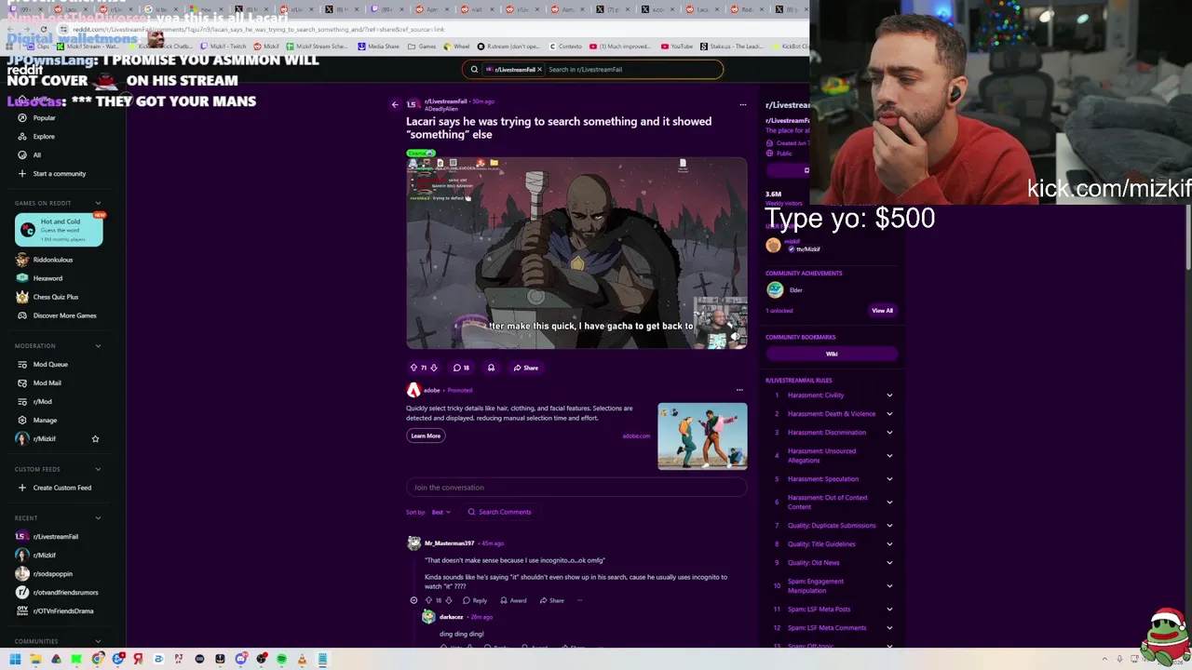Open Discord from the taskbar
This screenshot has width=1192, height=670.
coord(240,660)
